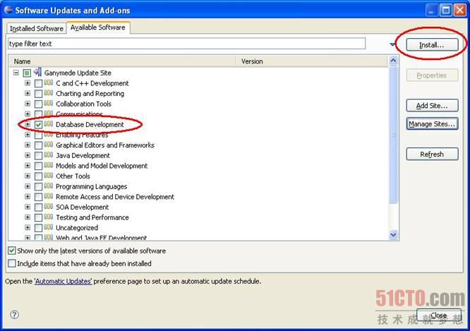Viewport: 470px width, 331px height.
Task: Click the Collaboration Tools category icon
Action: 49,103
